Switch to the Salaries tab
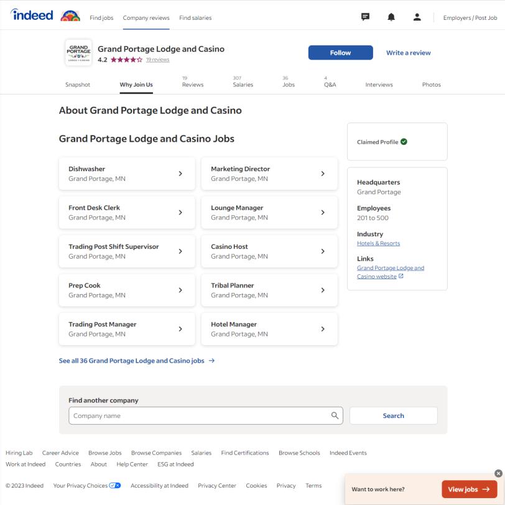 click(x=243, y=85)
